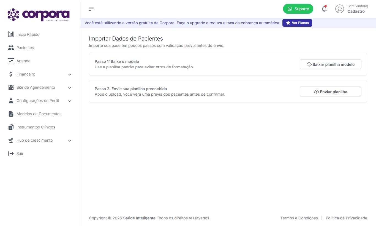
Task: Click the hamburger menu toggle icon
Action: click(x=91, y=9)
